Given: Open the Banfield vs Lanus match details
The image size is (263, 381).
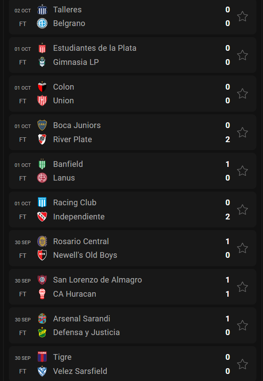Looking at the screenshot, I should [132, 171].
